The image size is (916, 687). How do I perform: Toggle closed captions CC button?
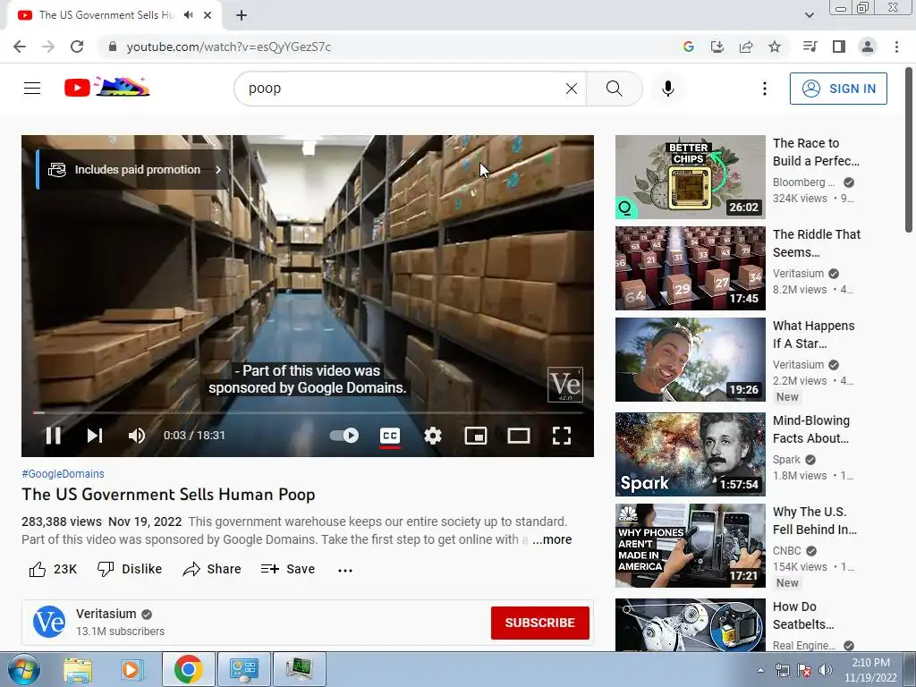coord(390,436)
